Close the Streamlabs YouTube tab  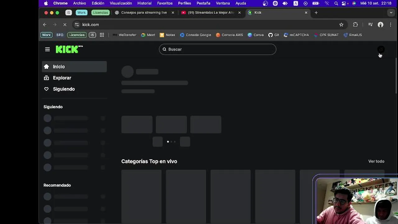[x=239, y=13]
